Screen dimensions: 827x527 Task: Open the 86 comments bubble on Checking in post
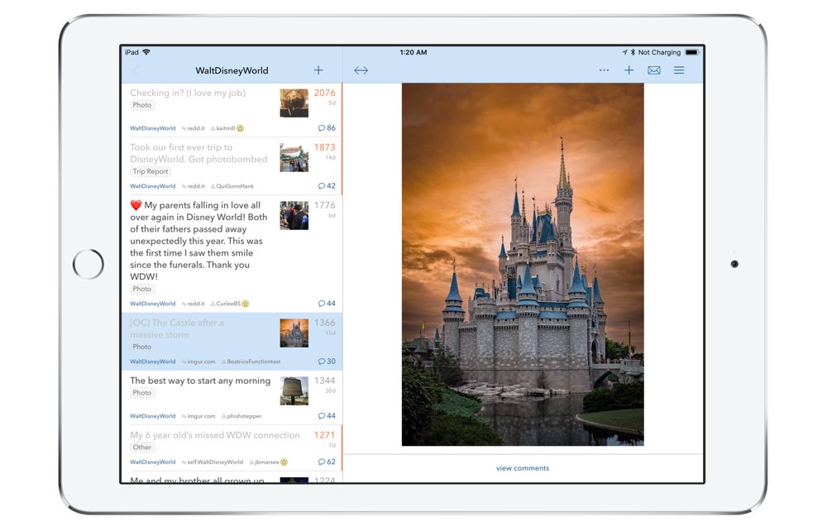click(x=327, y=128)
